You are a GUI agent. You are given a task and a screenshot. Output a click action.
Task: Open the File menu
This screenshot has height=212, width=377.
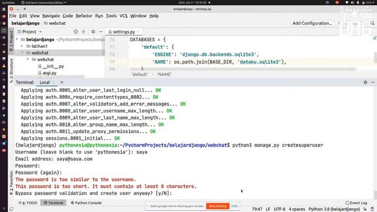(x=13, y=16)
